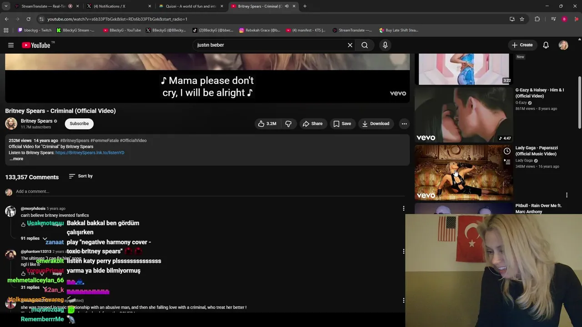
Task: Open #FemmeFatale hashtag link
Action: coord(105,141)
